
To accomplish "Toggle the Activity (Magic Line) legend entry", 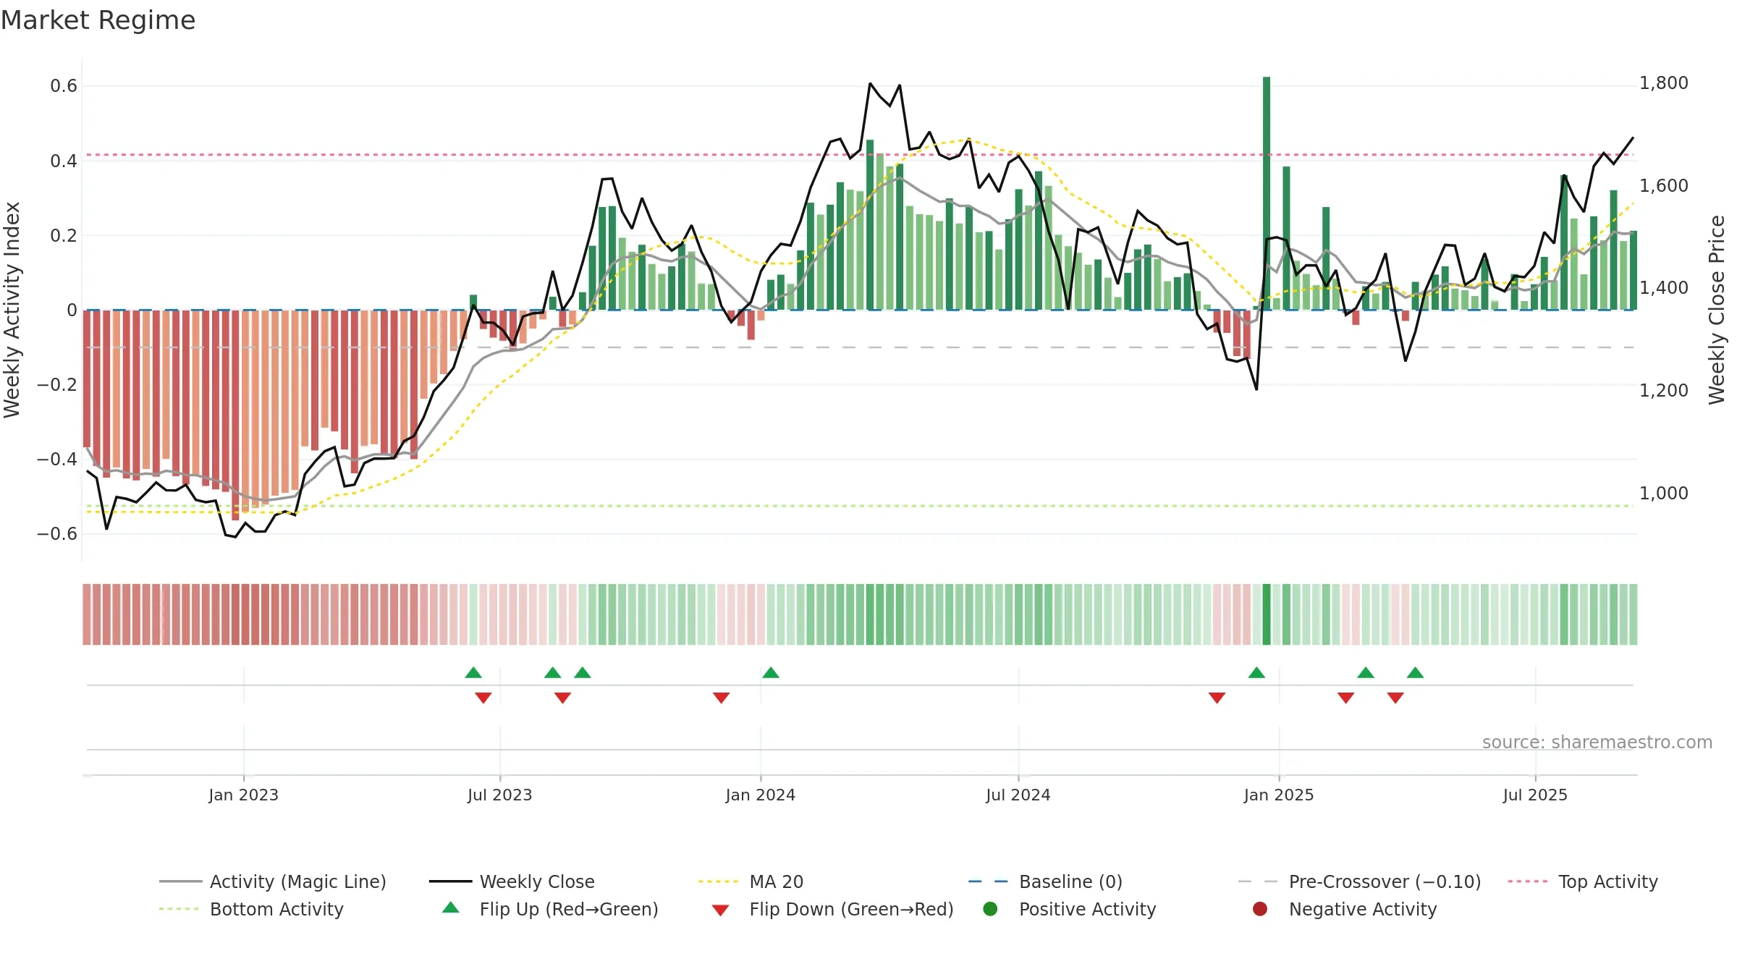I will pos(273,881).
